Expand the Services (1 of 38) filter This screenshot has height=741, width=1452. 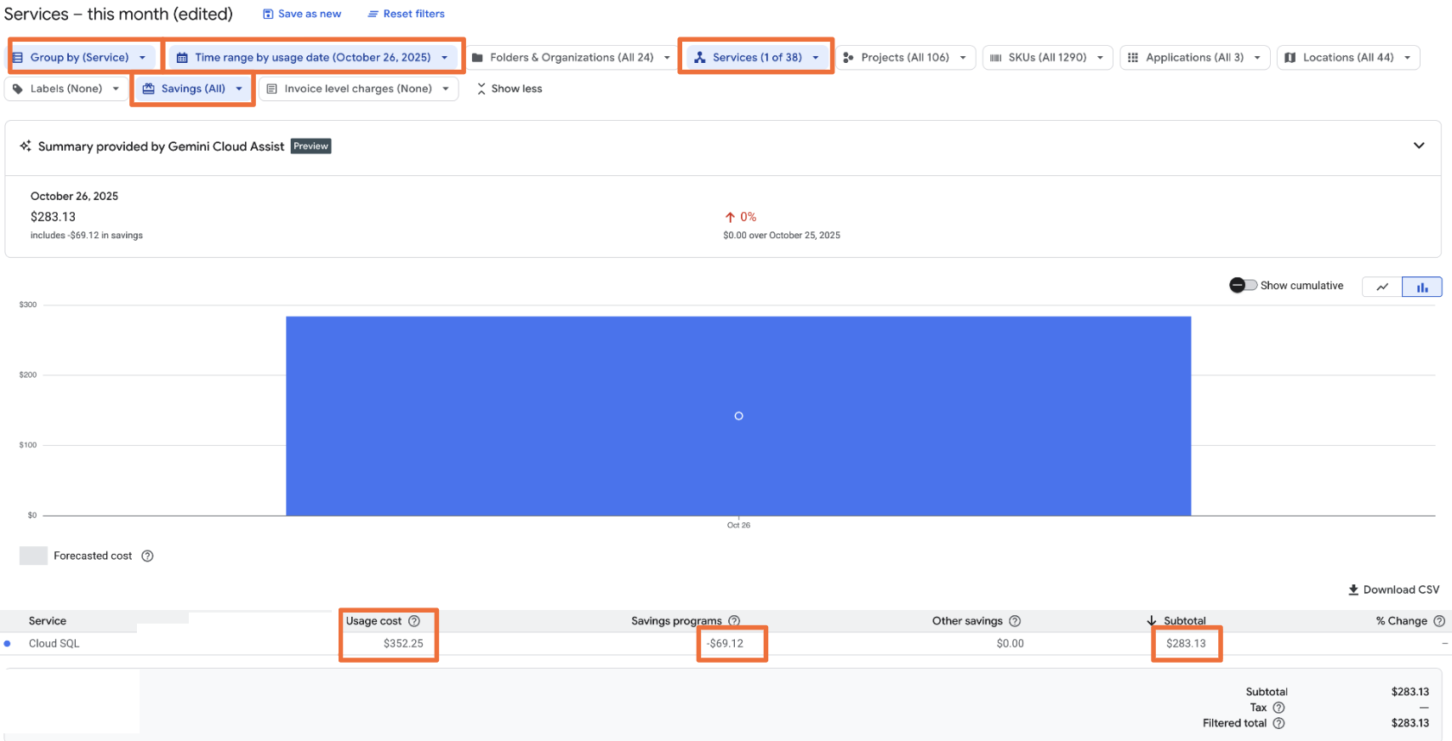(x=756, y=57)
